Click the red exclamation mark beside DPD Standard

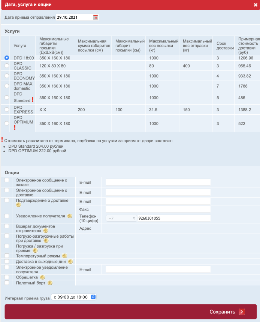coord(33,99)
